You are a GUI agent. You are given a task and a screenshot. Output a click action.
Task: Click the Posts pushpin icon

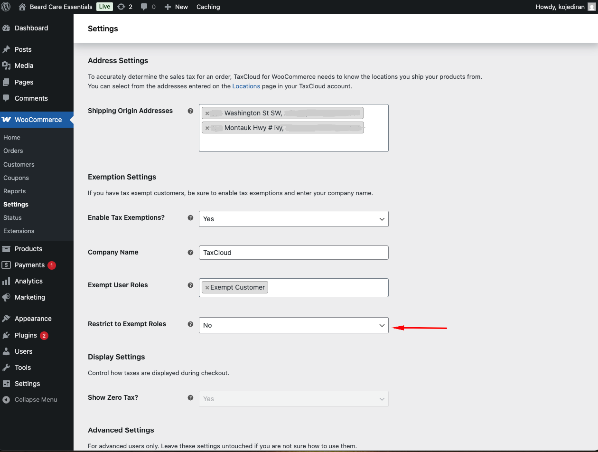point(6,49)
